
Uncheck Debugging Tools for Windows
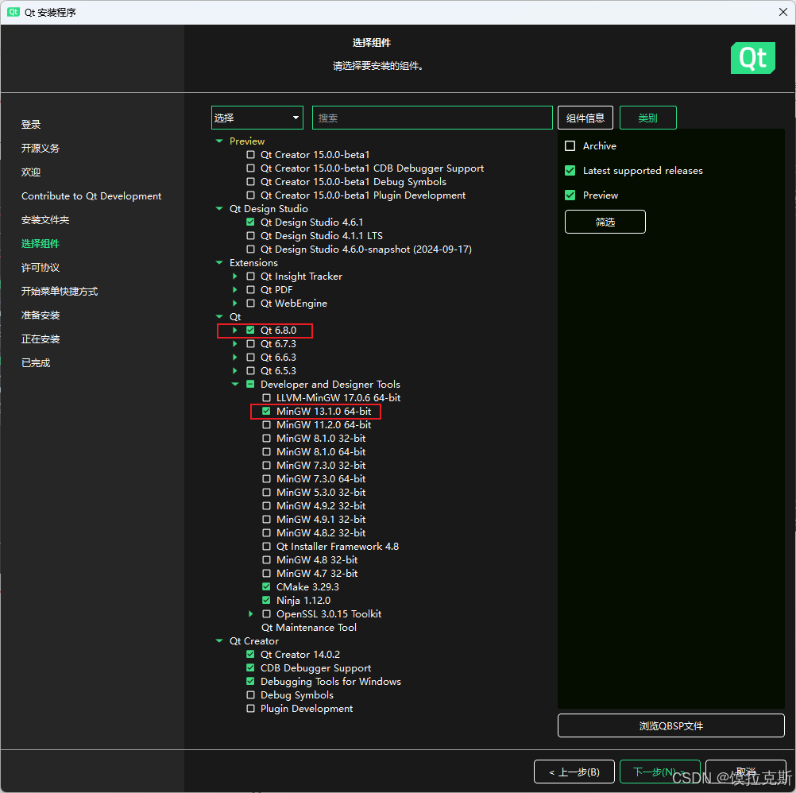[250, 681]
